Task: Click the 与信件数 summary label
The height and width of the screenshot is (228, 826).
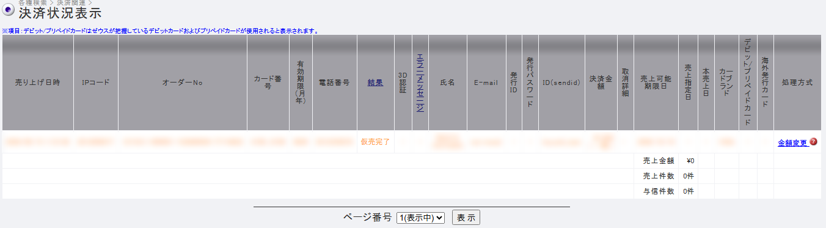Action: coord(658,191)
